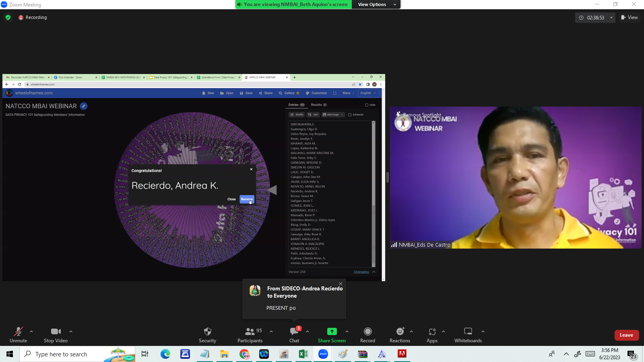
Task: Open the Security shield menu
Action: 207,335
